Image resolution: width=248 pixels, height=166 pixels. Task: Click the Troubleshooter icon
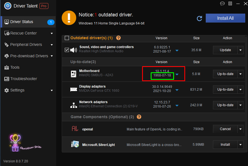coord(7,79)
